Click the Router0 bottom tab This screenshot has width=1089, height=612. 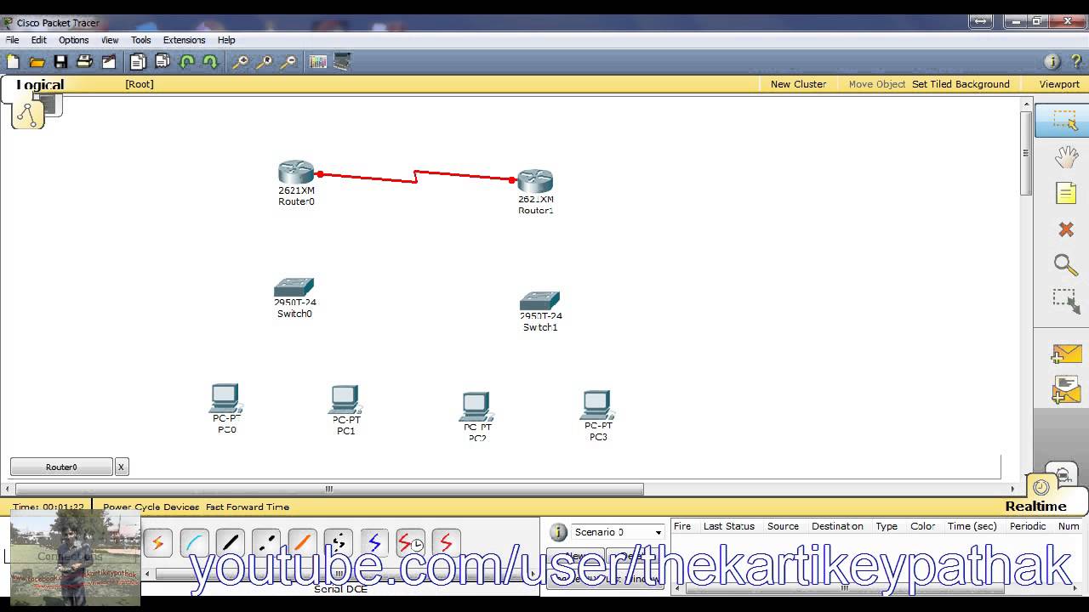click(x=61, y=467)
